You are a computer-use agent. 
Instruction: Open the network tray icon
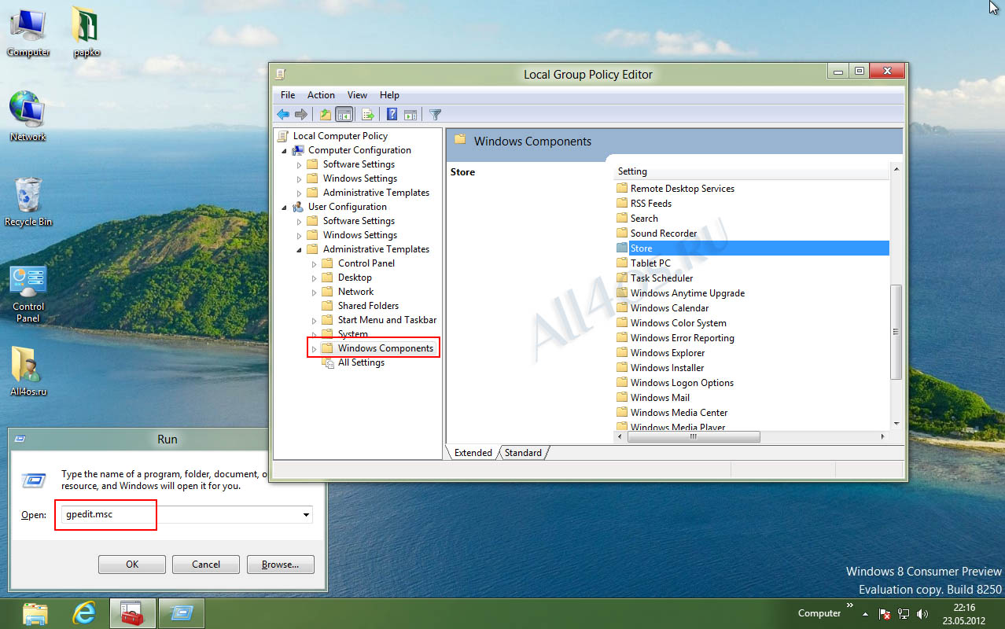pos(904,613)
